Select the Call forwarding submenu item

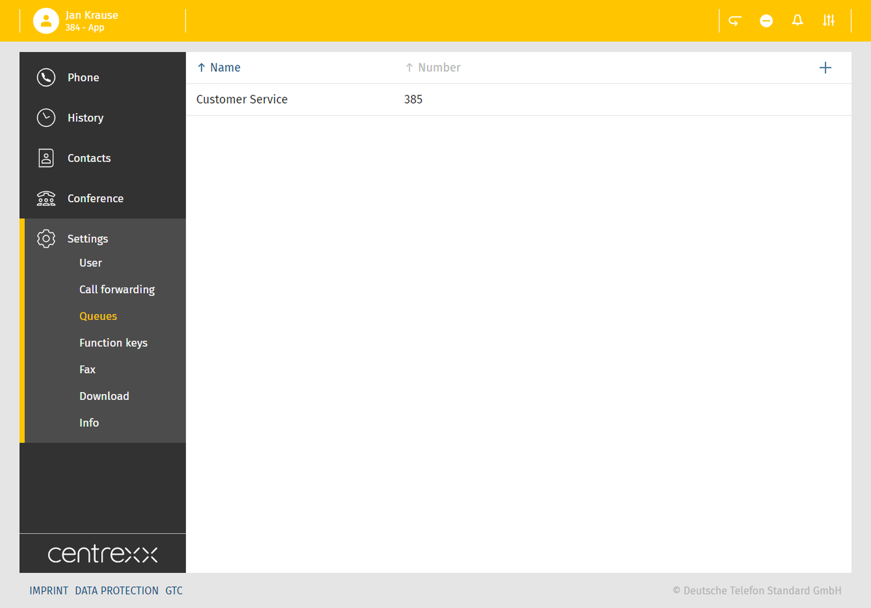tap(117, 290)
